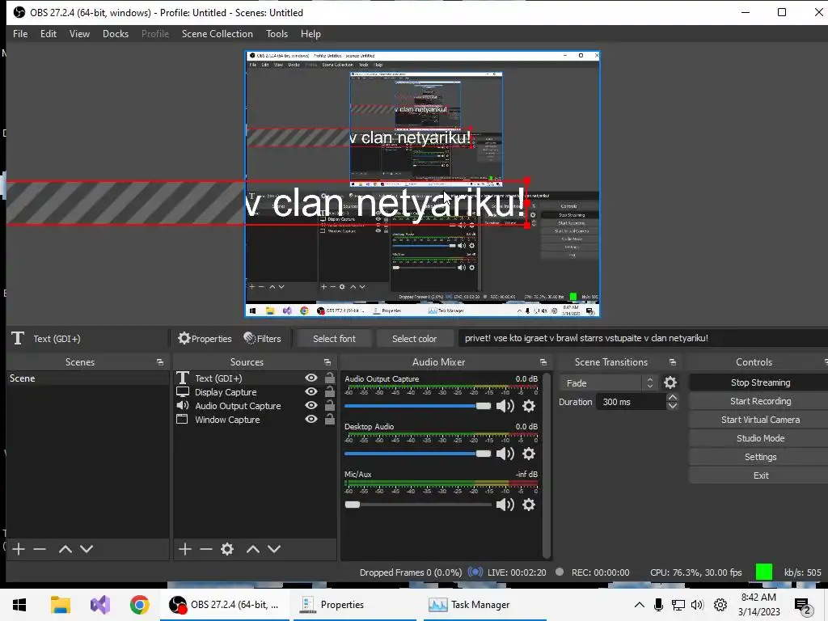Open Desktop Audio gear settings
Viewport: 828px width, 621px height.
(529, 454)
